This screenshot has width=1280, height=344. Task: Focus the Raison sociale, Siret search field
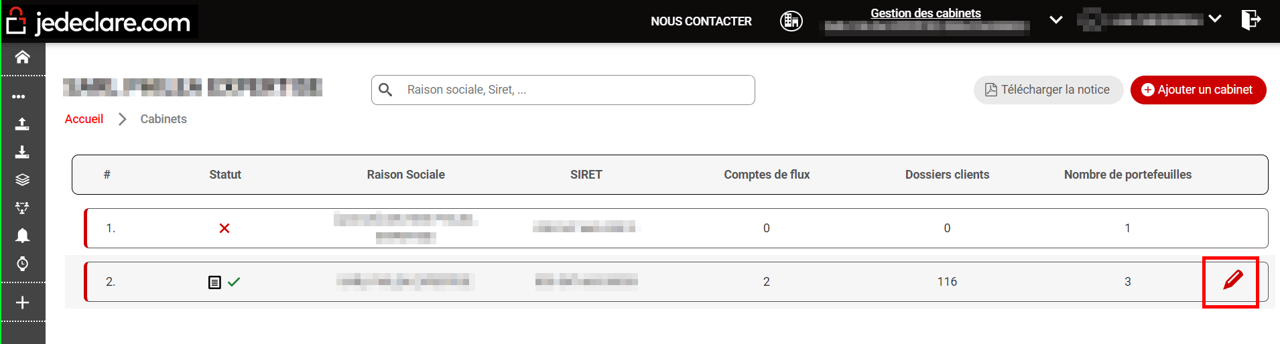tap(563, 90)
